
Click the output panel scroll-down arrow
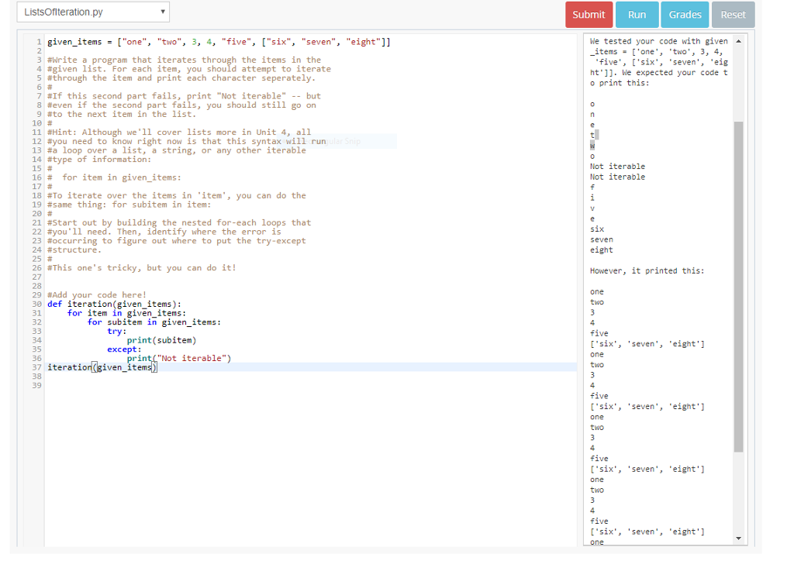pos(738,539)
